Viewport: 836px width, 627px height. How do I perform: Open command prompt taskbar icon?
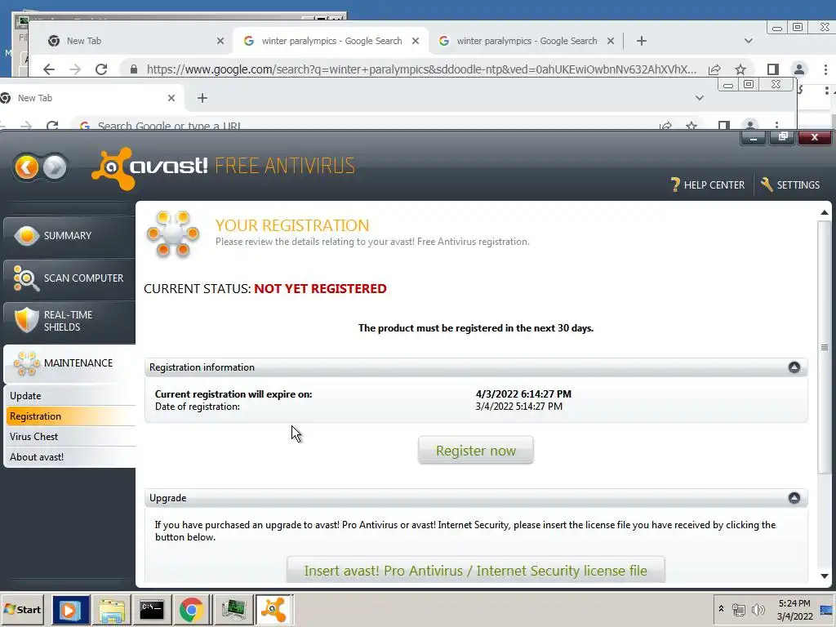pos(152,609)
